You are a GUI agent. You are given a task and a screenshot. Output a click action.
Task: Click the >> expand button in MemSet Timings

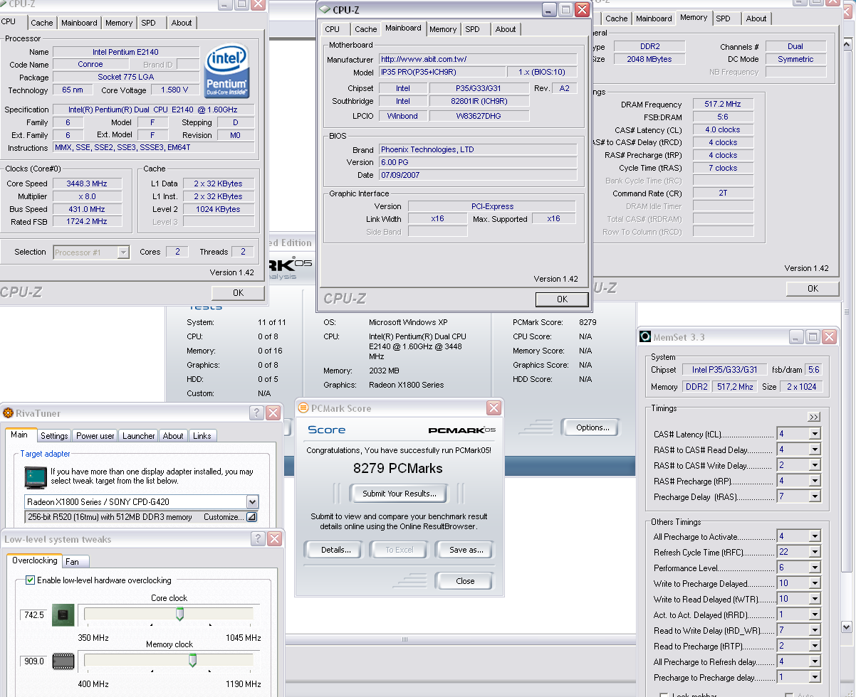pos(814,417)
